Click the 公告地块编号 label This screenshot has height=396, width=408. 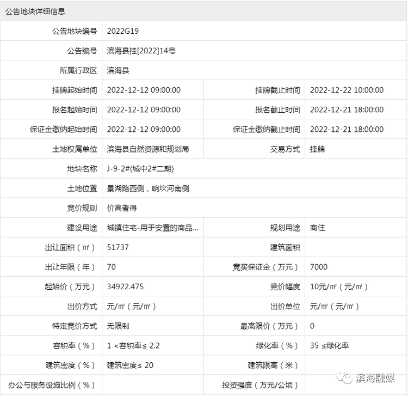pos(75,31)
